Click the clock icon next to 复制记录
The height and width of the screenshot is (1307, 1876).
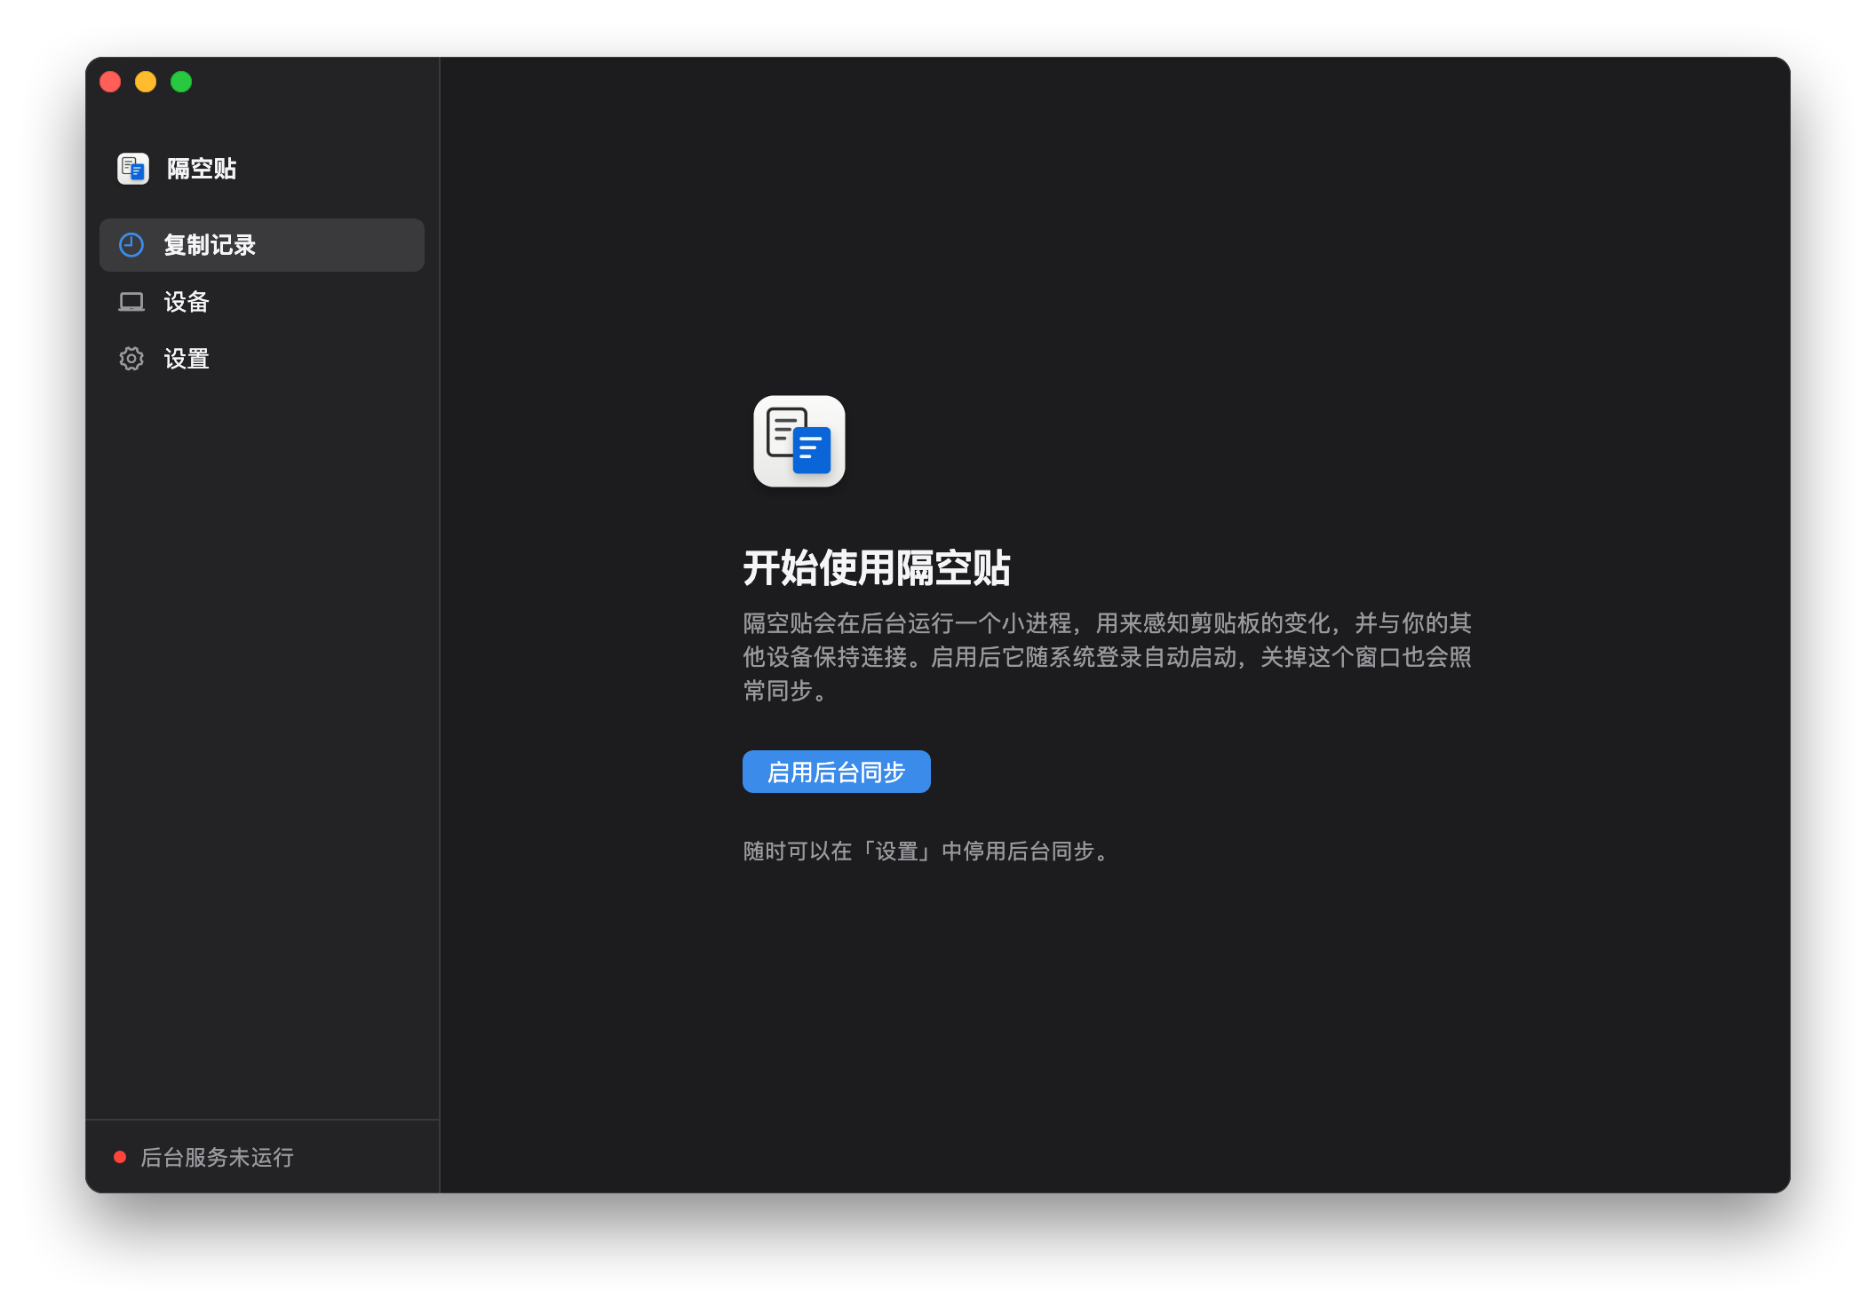[x=131, y=245]
